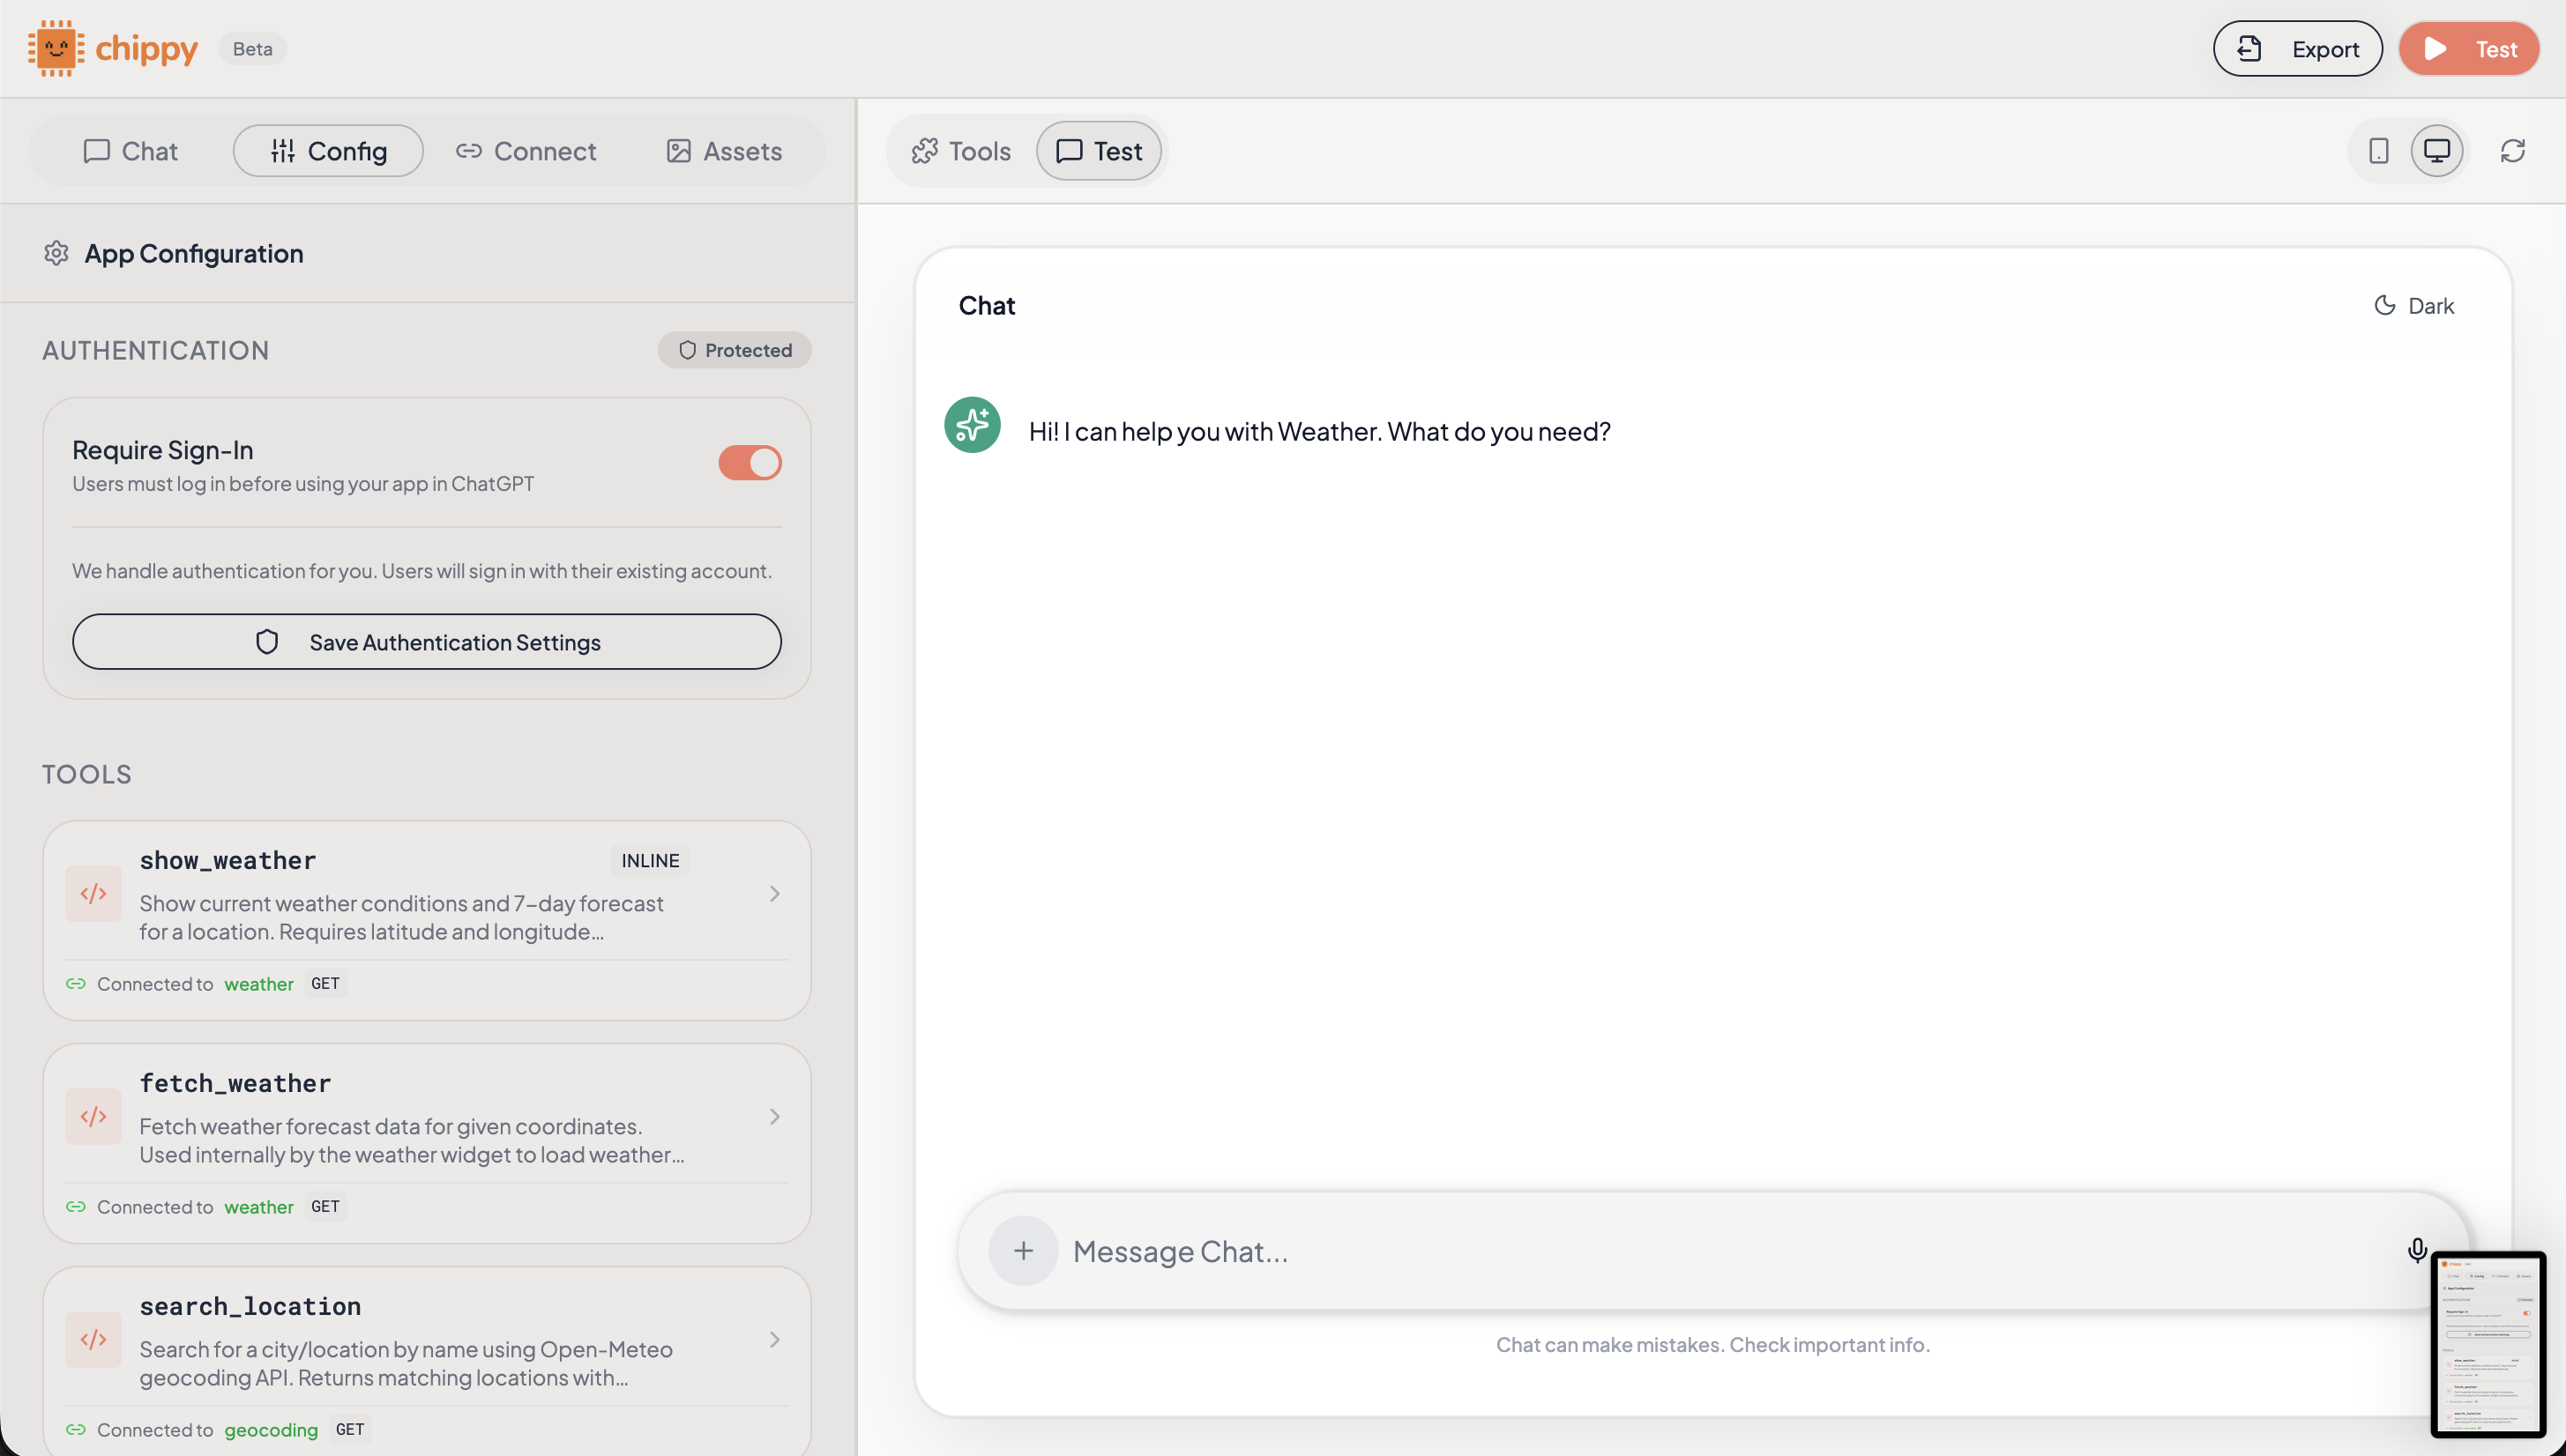Select the Test tab in preview

point(1099,151)
